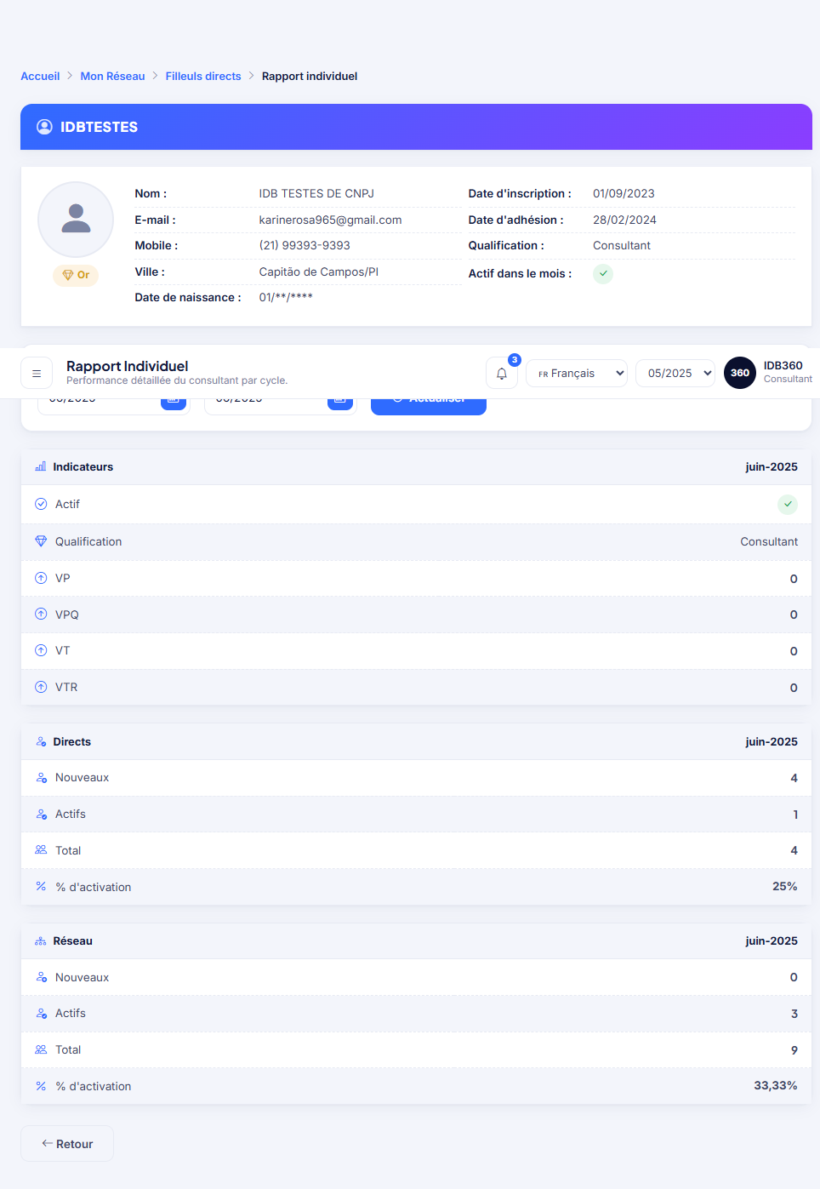
Task: Click the Réseau Nouveaux person icon
Action: (x=41, y=977)
